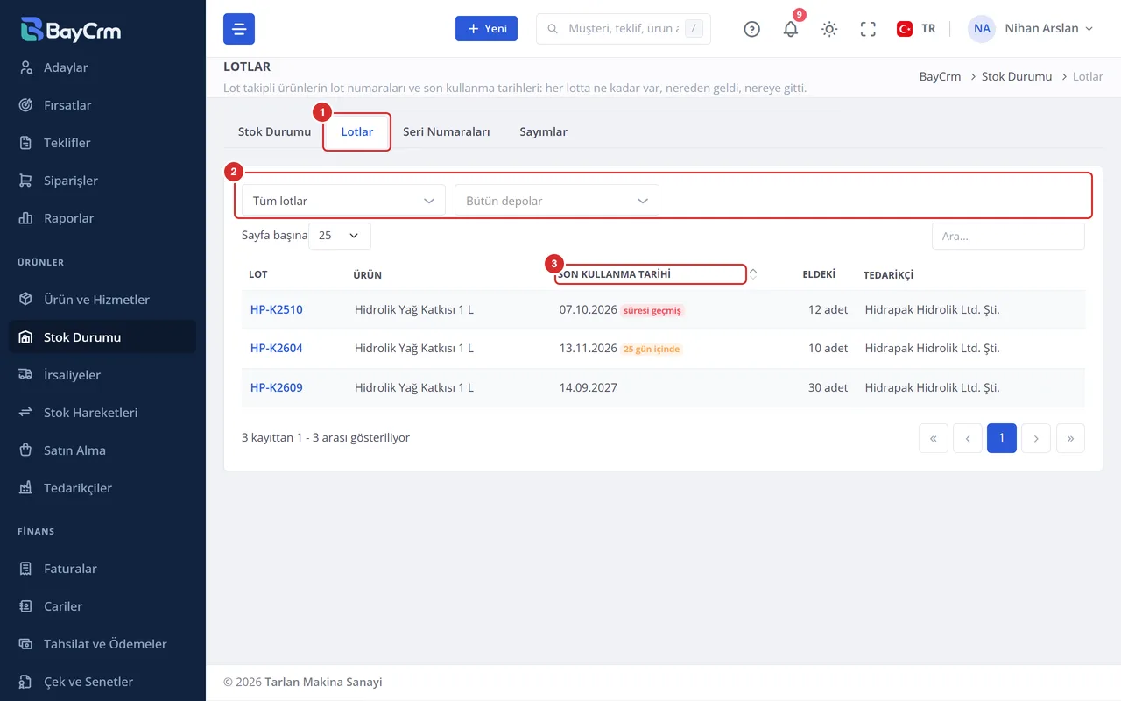Click the Stok Hareketleri arrows icon
The image size is (1121, 701).
coord(26,413)
